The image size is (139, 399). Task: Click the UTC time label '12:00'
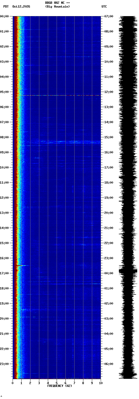109,92
